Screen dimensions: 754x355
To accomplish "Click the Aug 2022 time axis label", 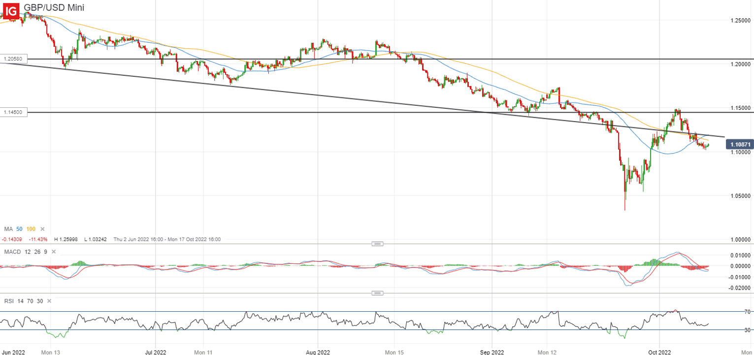I will (318, 353).
